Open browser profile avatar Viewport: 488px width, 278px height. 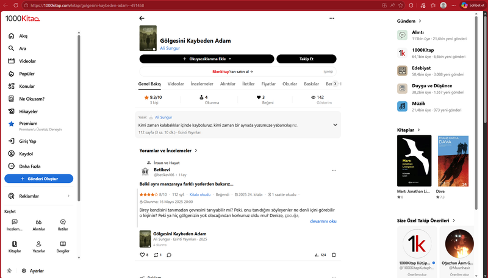[x=443, y=5]
